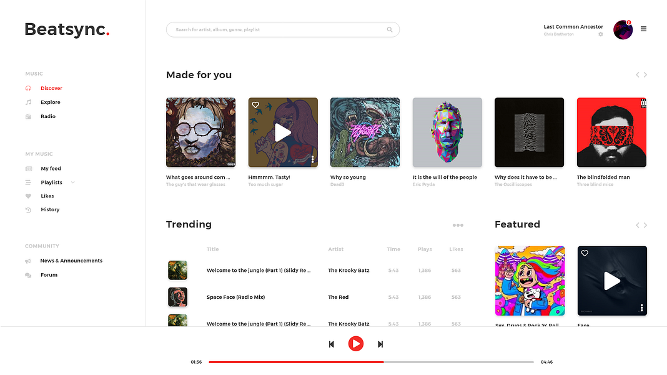
Task: Sort trending by Time column
Action: pos(393,249)
